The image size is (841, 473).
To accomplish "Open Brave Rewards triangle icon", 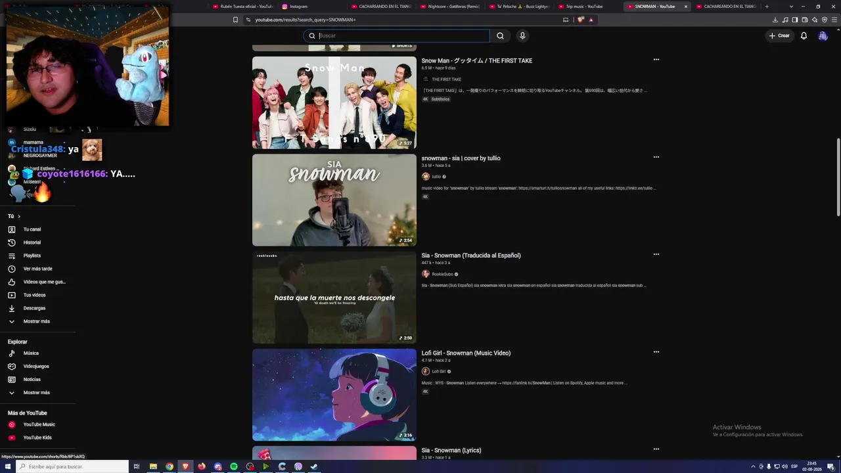I will [x=591, y=20].
